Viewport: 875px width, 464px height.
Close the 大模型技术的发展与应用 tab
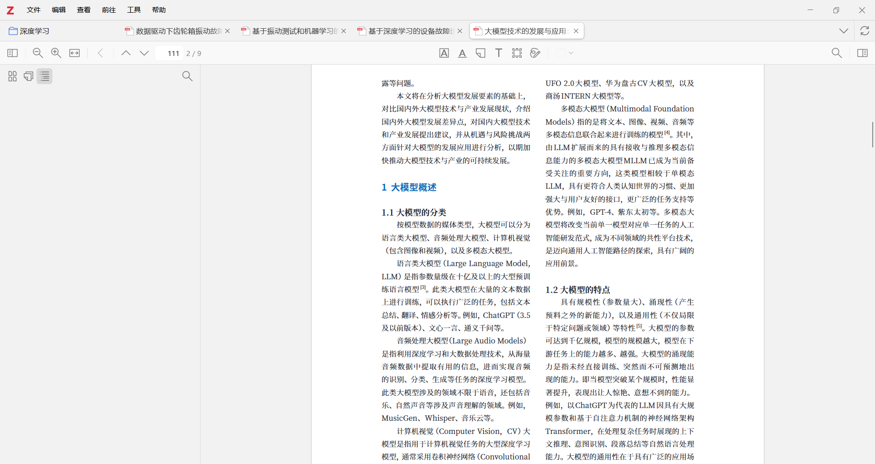[576, 31]
